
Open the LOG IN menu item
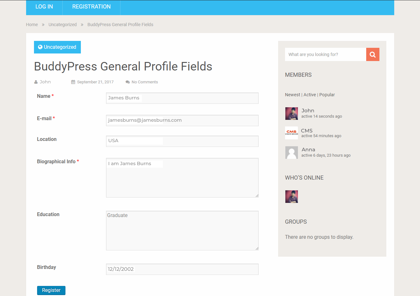tap(44, 7)
